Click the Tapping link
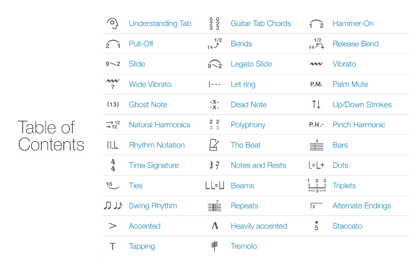The width and height of the screenshot is (417, 267). 142,246
